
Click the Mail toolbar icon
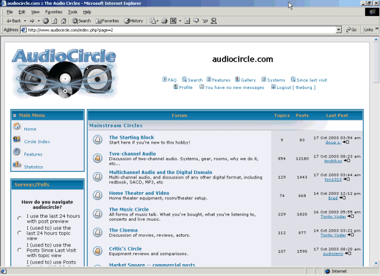click(x=154, y=21)
